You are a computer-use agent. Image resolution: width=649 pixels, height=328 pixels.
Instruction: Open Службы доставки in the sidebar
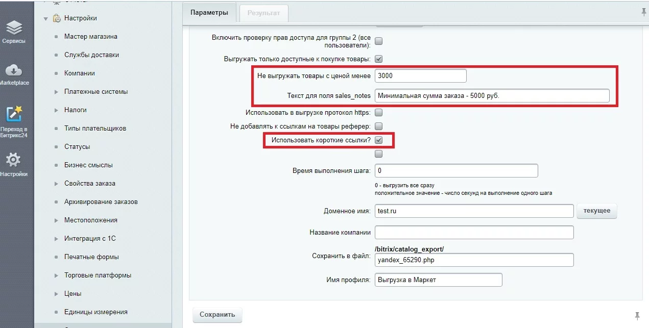coord(91,55)
